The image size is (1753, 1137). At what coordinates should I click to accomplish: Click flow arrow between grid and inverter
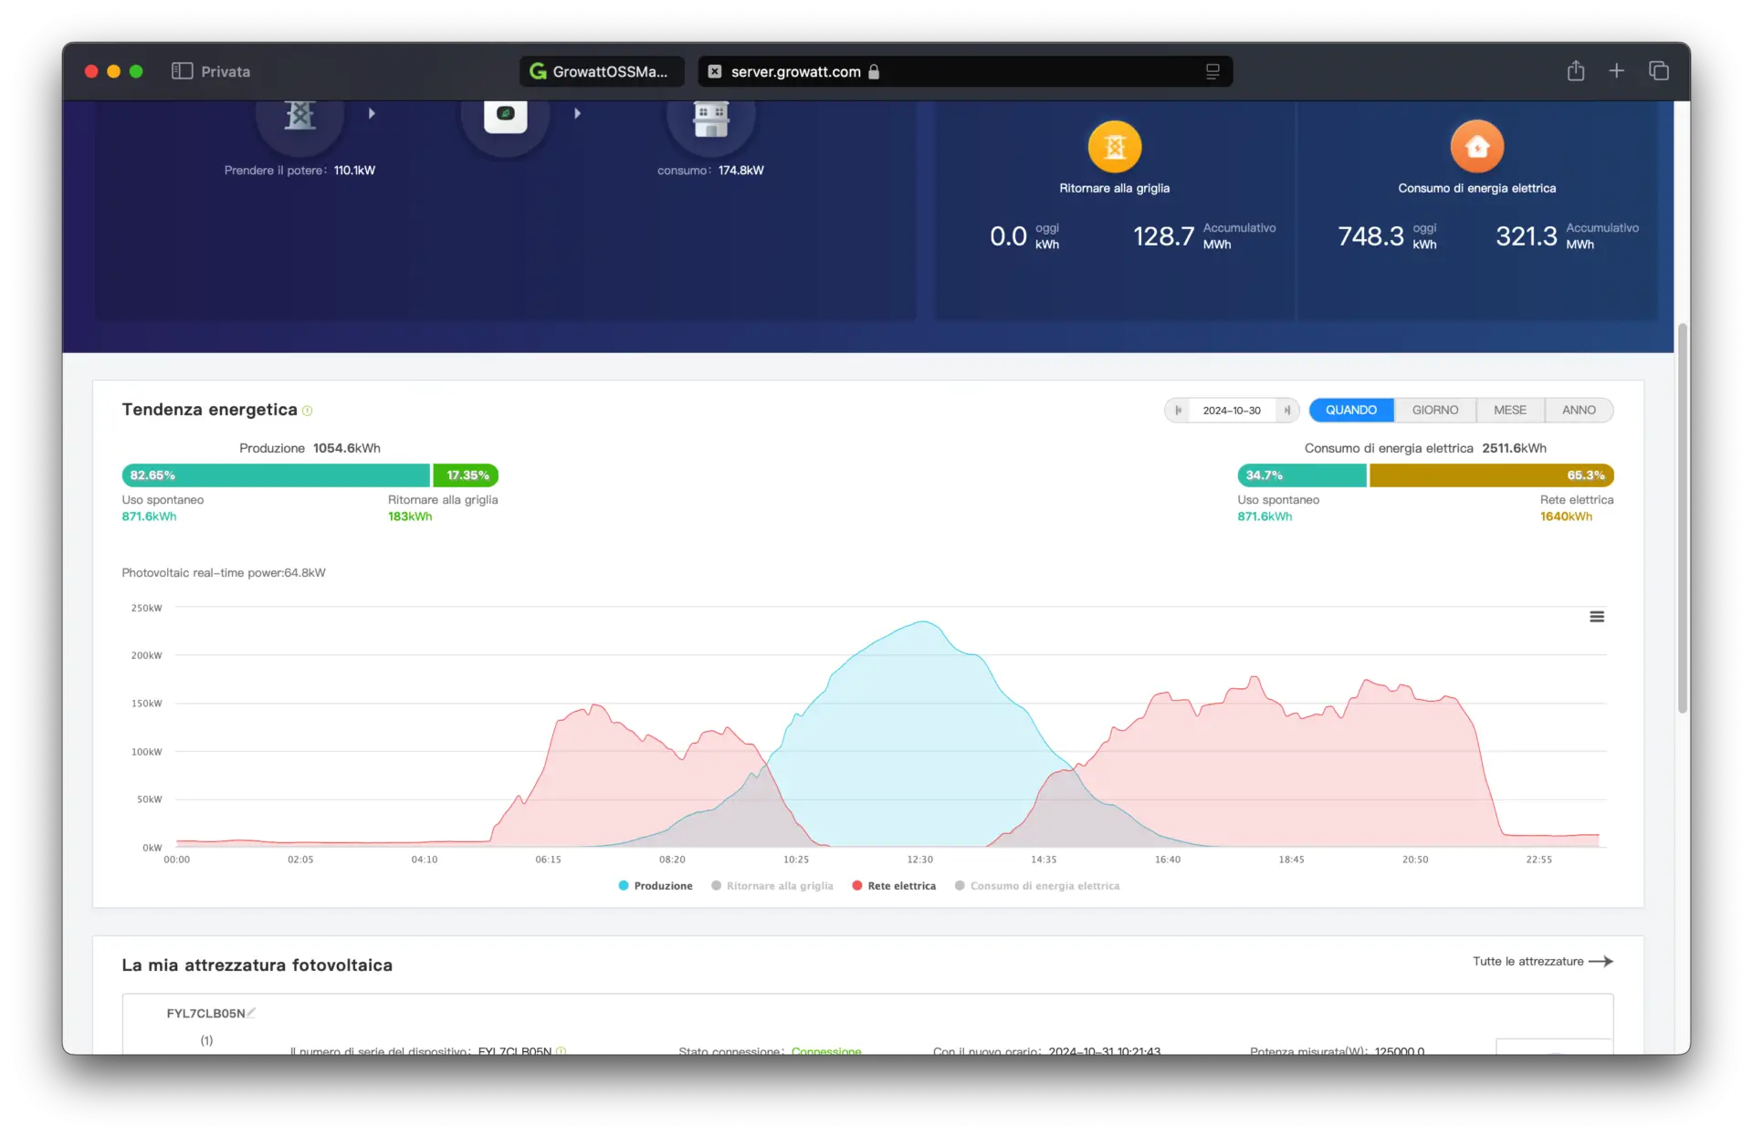click(372, 113)
